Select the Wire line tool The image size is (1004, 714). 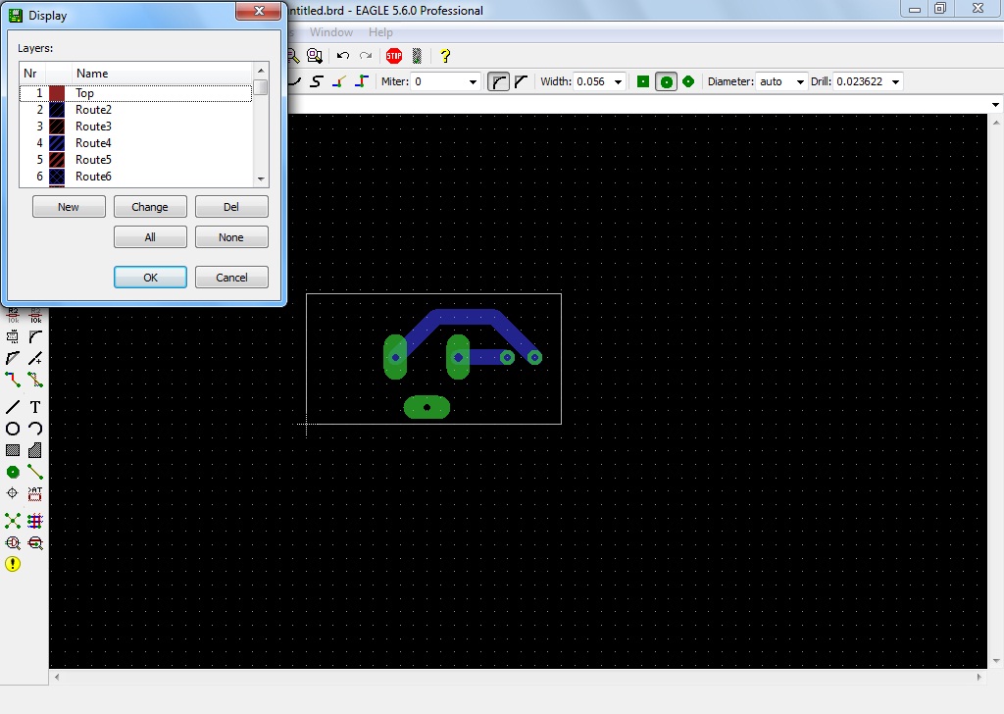[x=13, y=407]
